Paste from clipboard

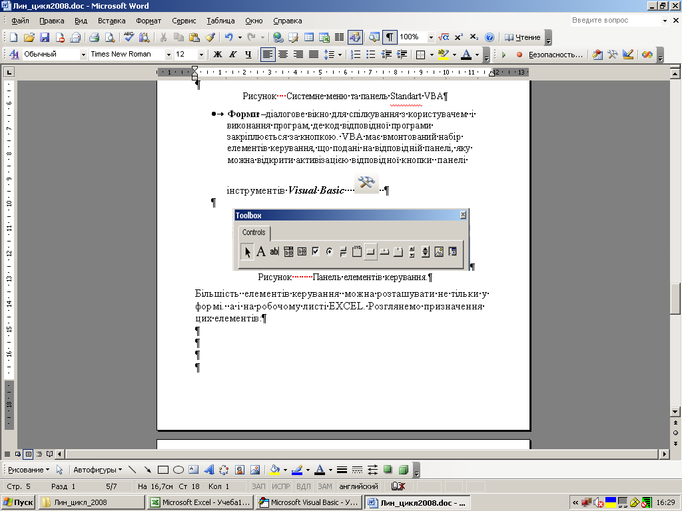(194, 37)
